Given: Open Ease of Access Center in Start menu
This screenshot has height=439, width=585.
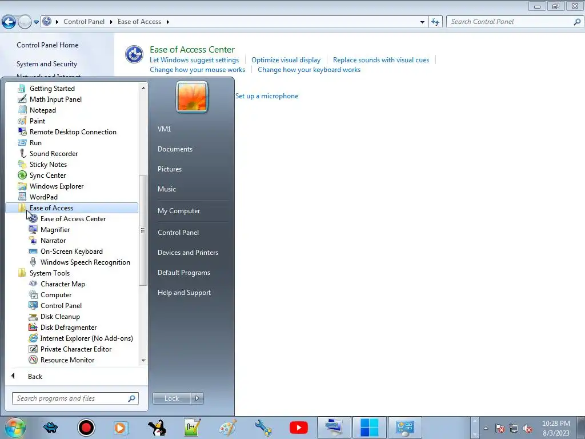Looking at the screenshot, I should point(73,219).
